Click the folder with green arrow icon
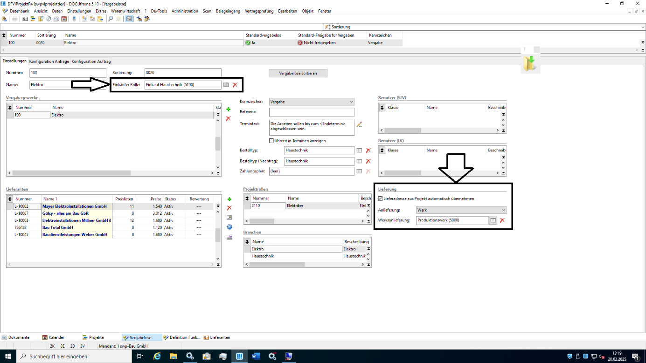This screenshot has width=646, height=363. 529,63
